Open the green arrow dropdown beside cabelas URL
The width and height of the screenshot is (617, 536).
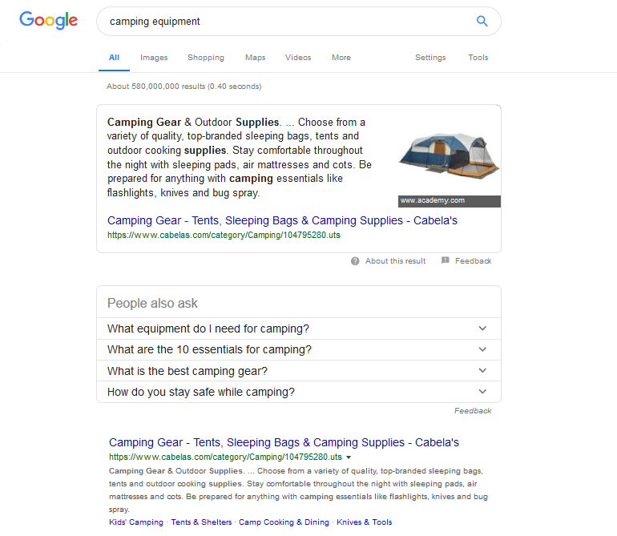(349, 457)
